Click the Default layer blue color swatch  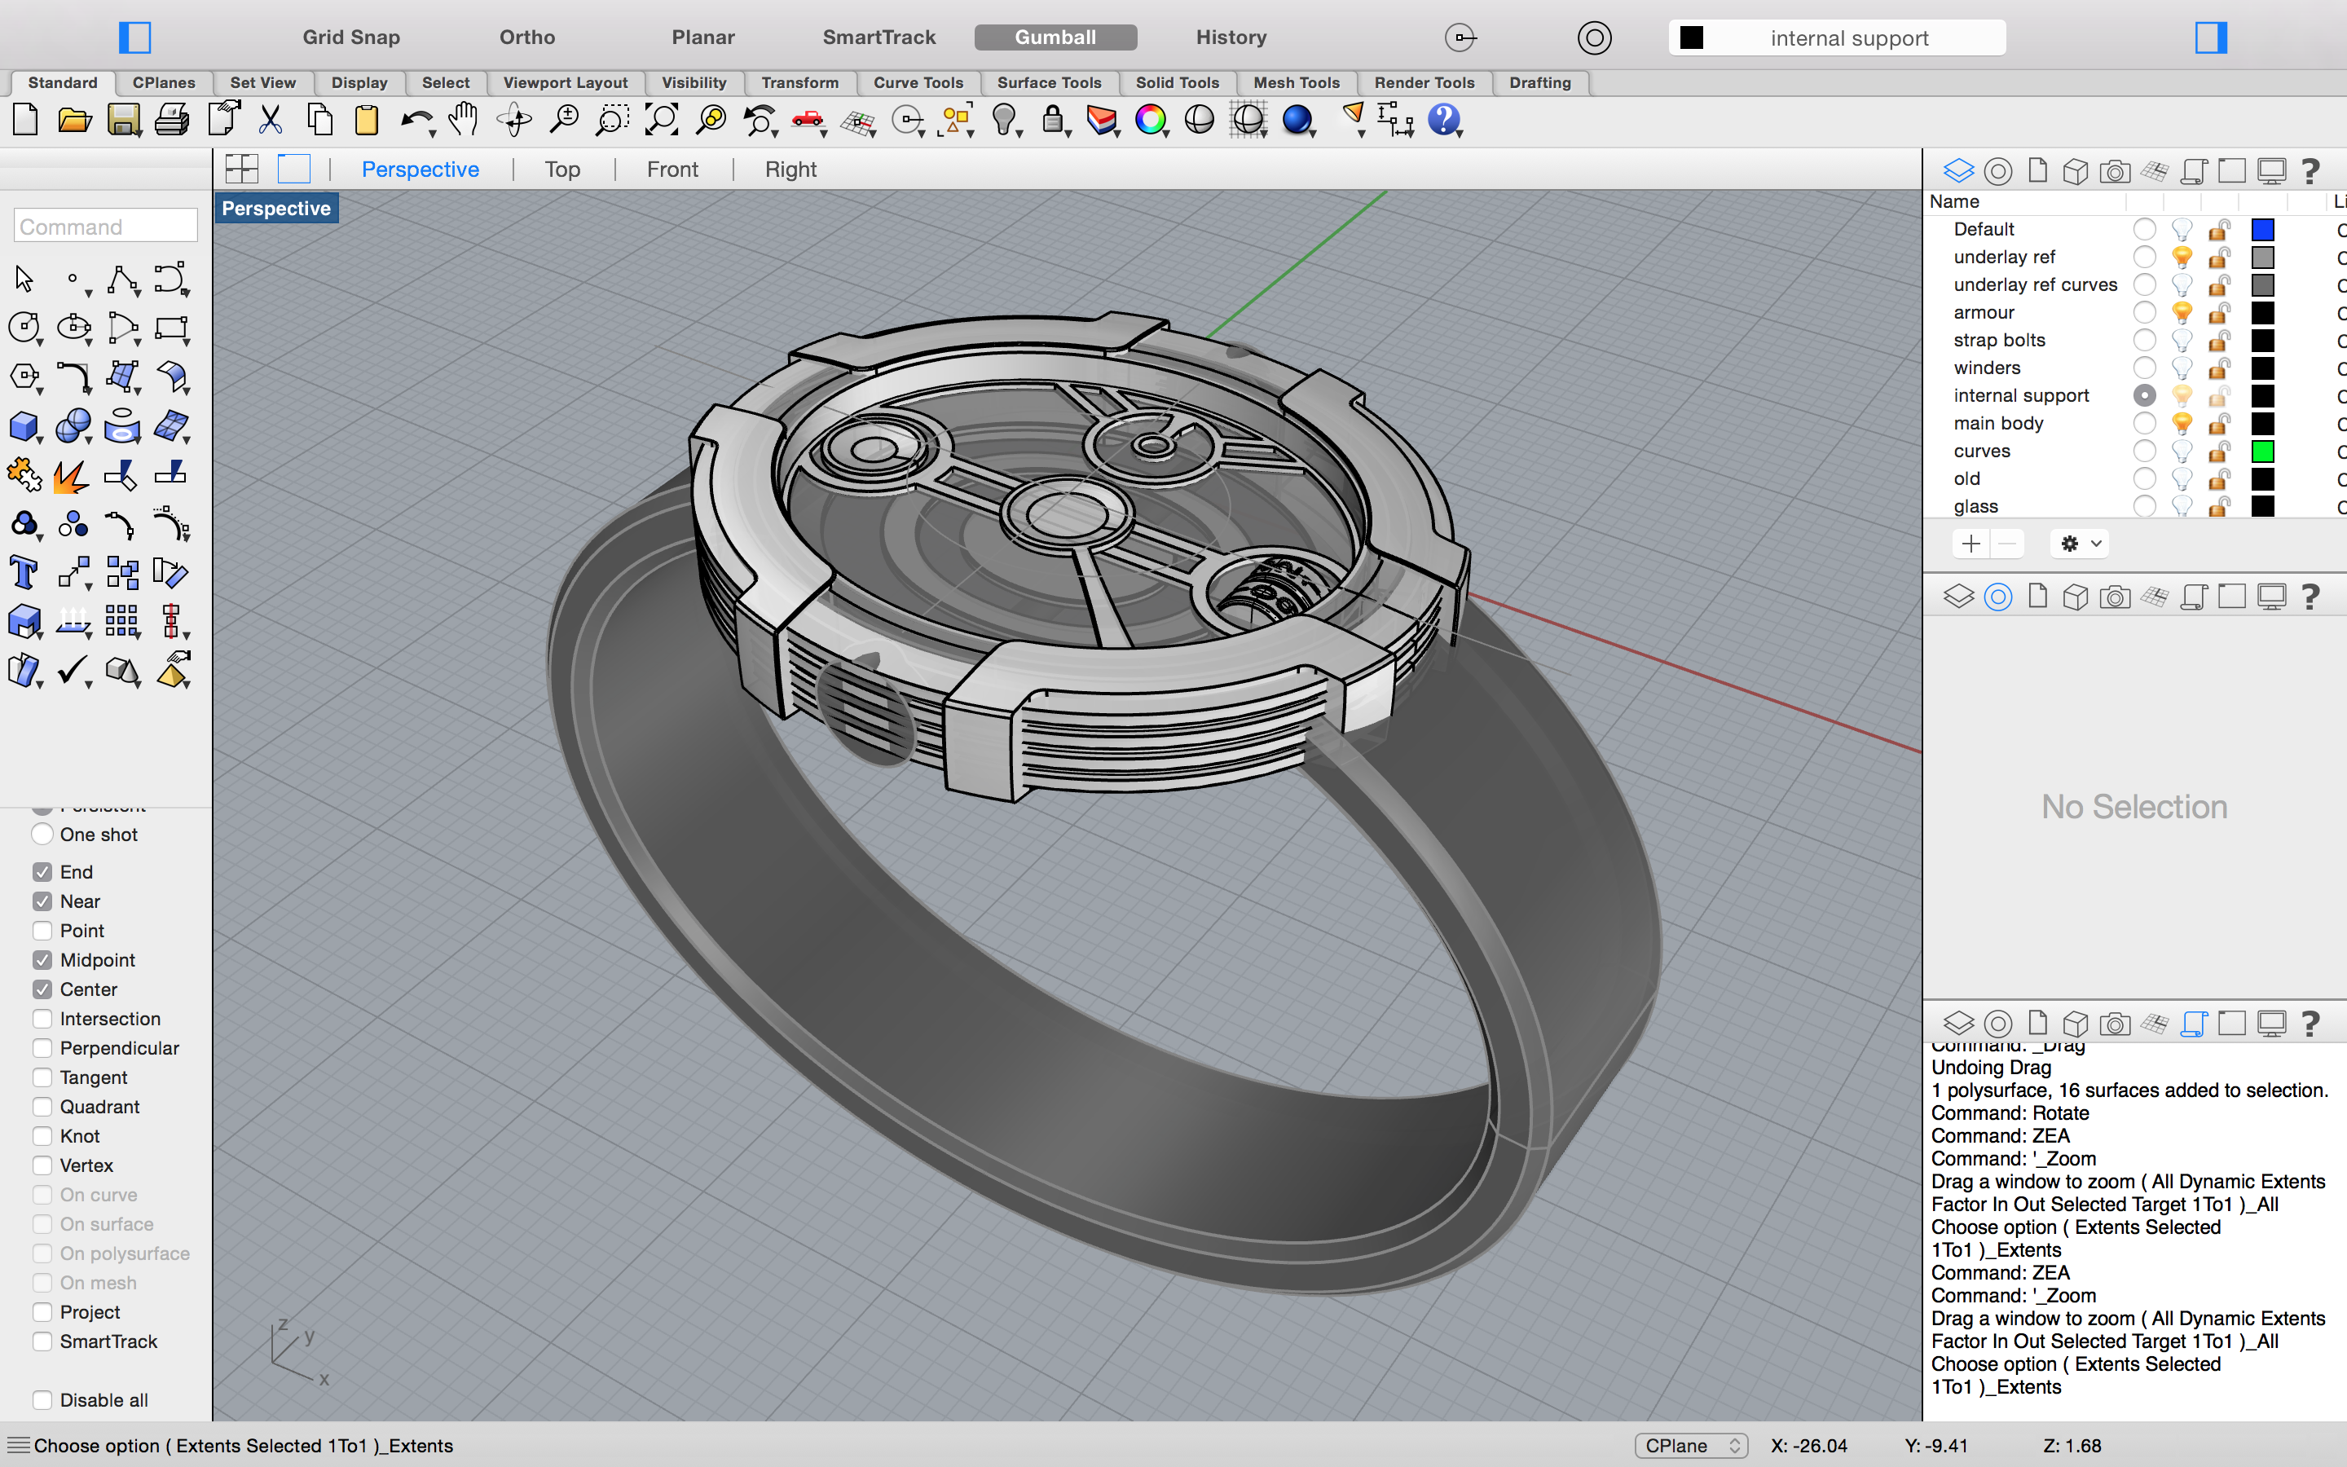coord(2262,230)
